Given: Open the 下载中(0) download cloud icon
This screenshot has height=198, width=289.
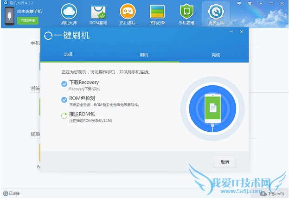Looking at the screenshot, I should [263, 193].
